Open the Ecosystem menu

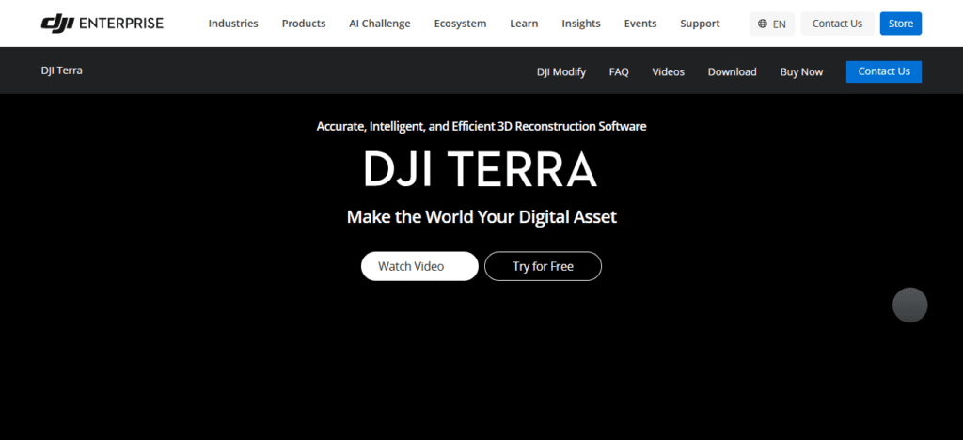click(x=460, y=24)
